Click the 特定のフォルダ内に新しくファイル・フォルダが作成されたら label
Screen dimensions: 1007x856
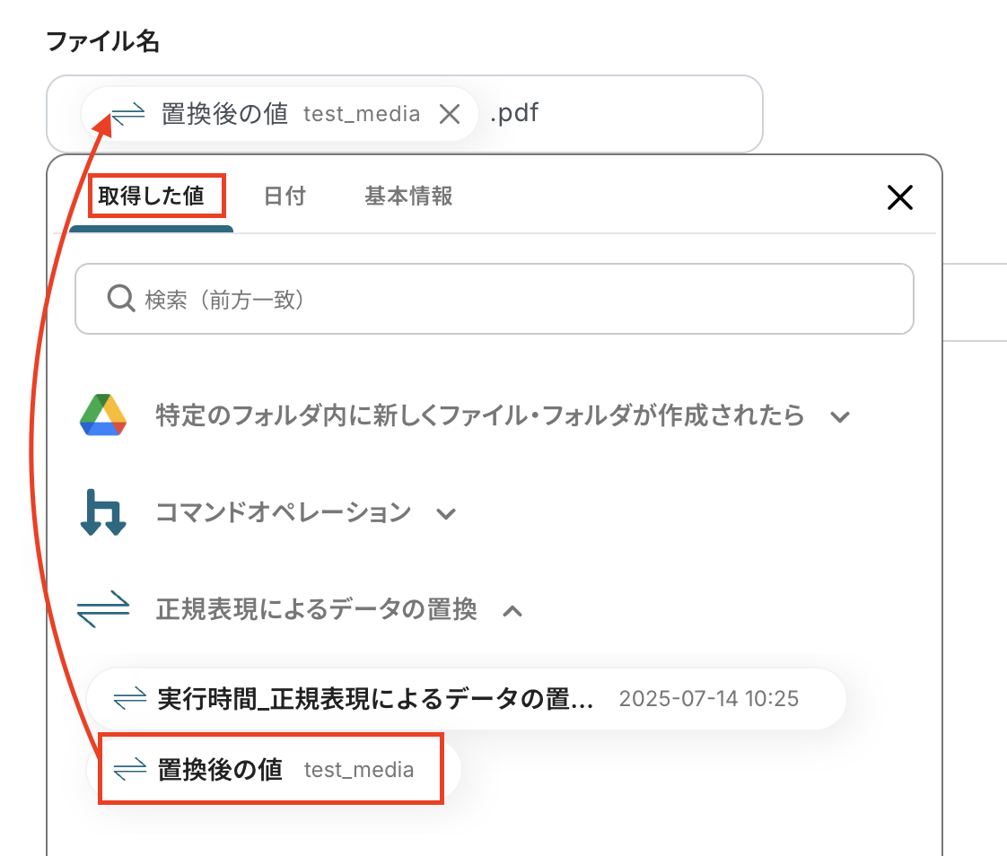pos(479,416)
